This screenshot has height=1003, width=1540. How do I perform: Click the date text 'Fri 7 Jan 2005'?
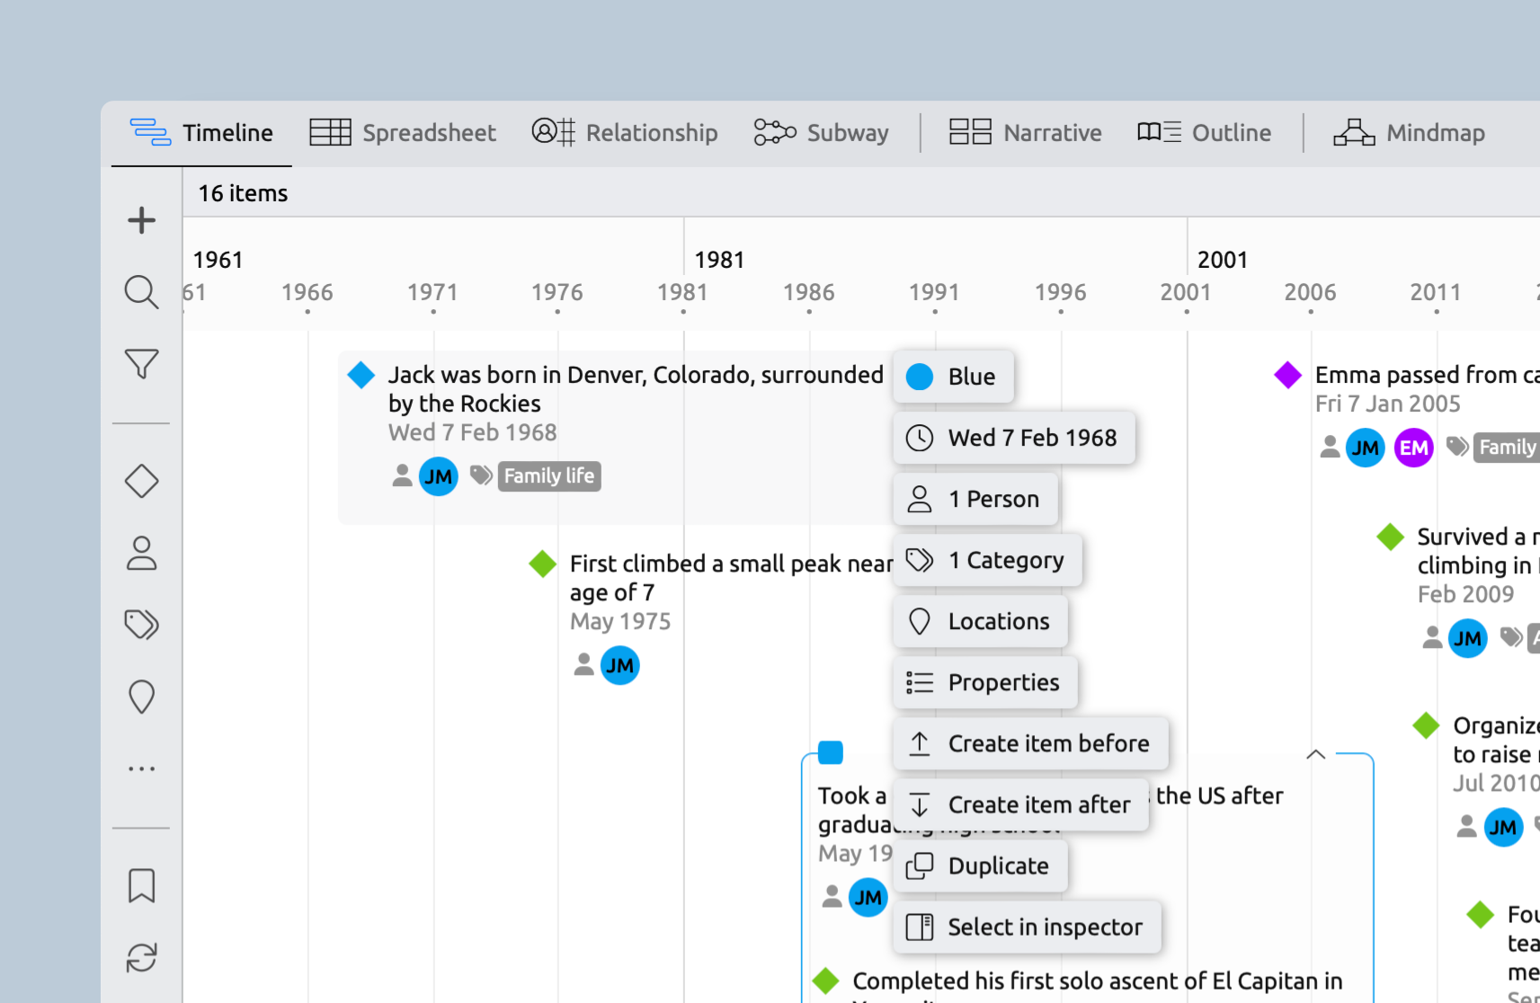coord(1388,404)
